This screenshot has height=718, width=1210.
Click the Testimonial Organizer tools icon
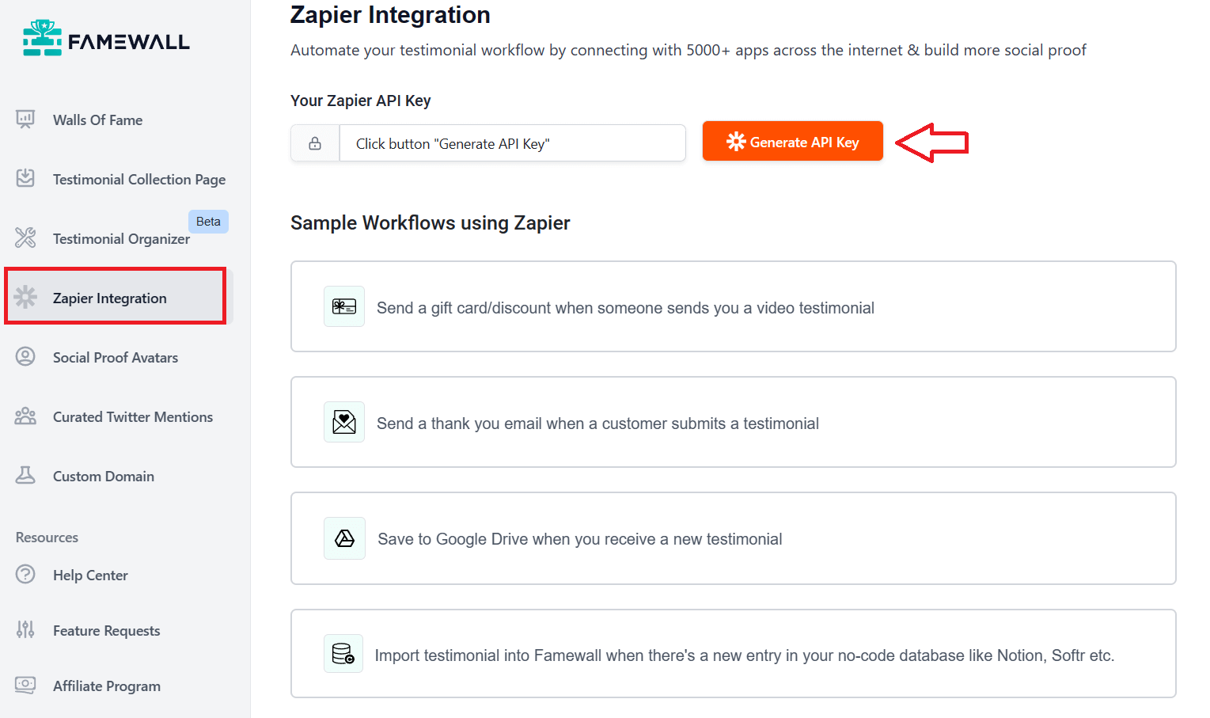coord(25,237)
